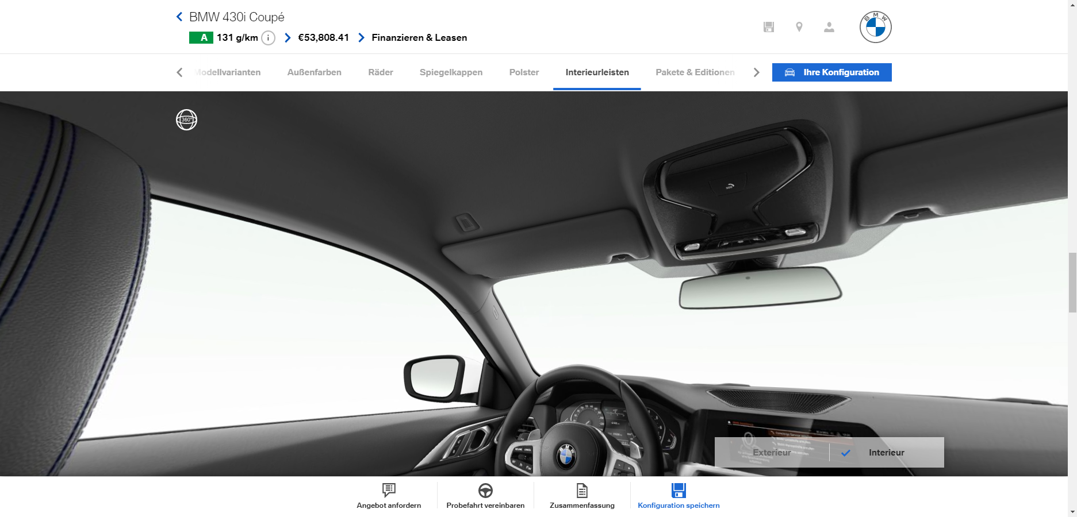Open the dealer location pin icon

799,27
